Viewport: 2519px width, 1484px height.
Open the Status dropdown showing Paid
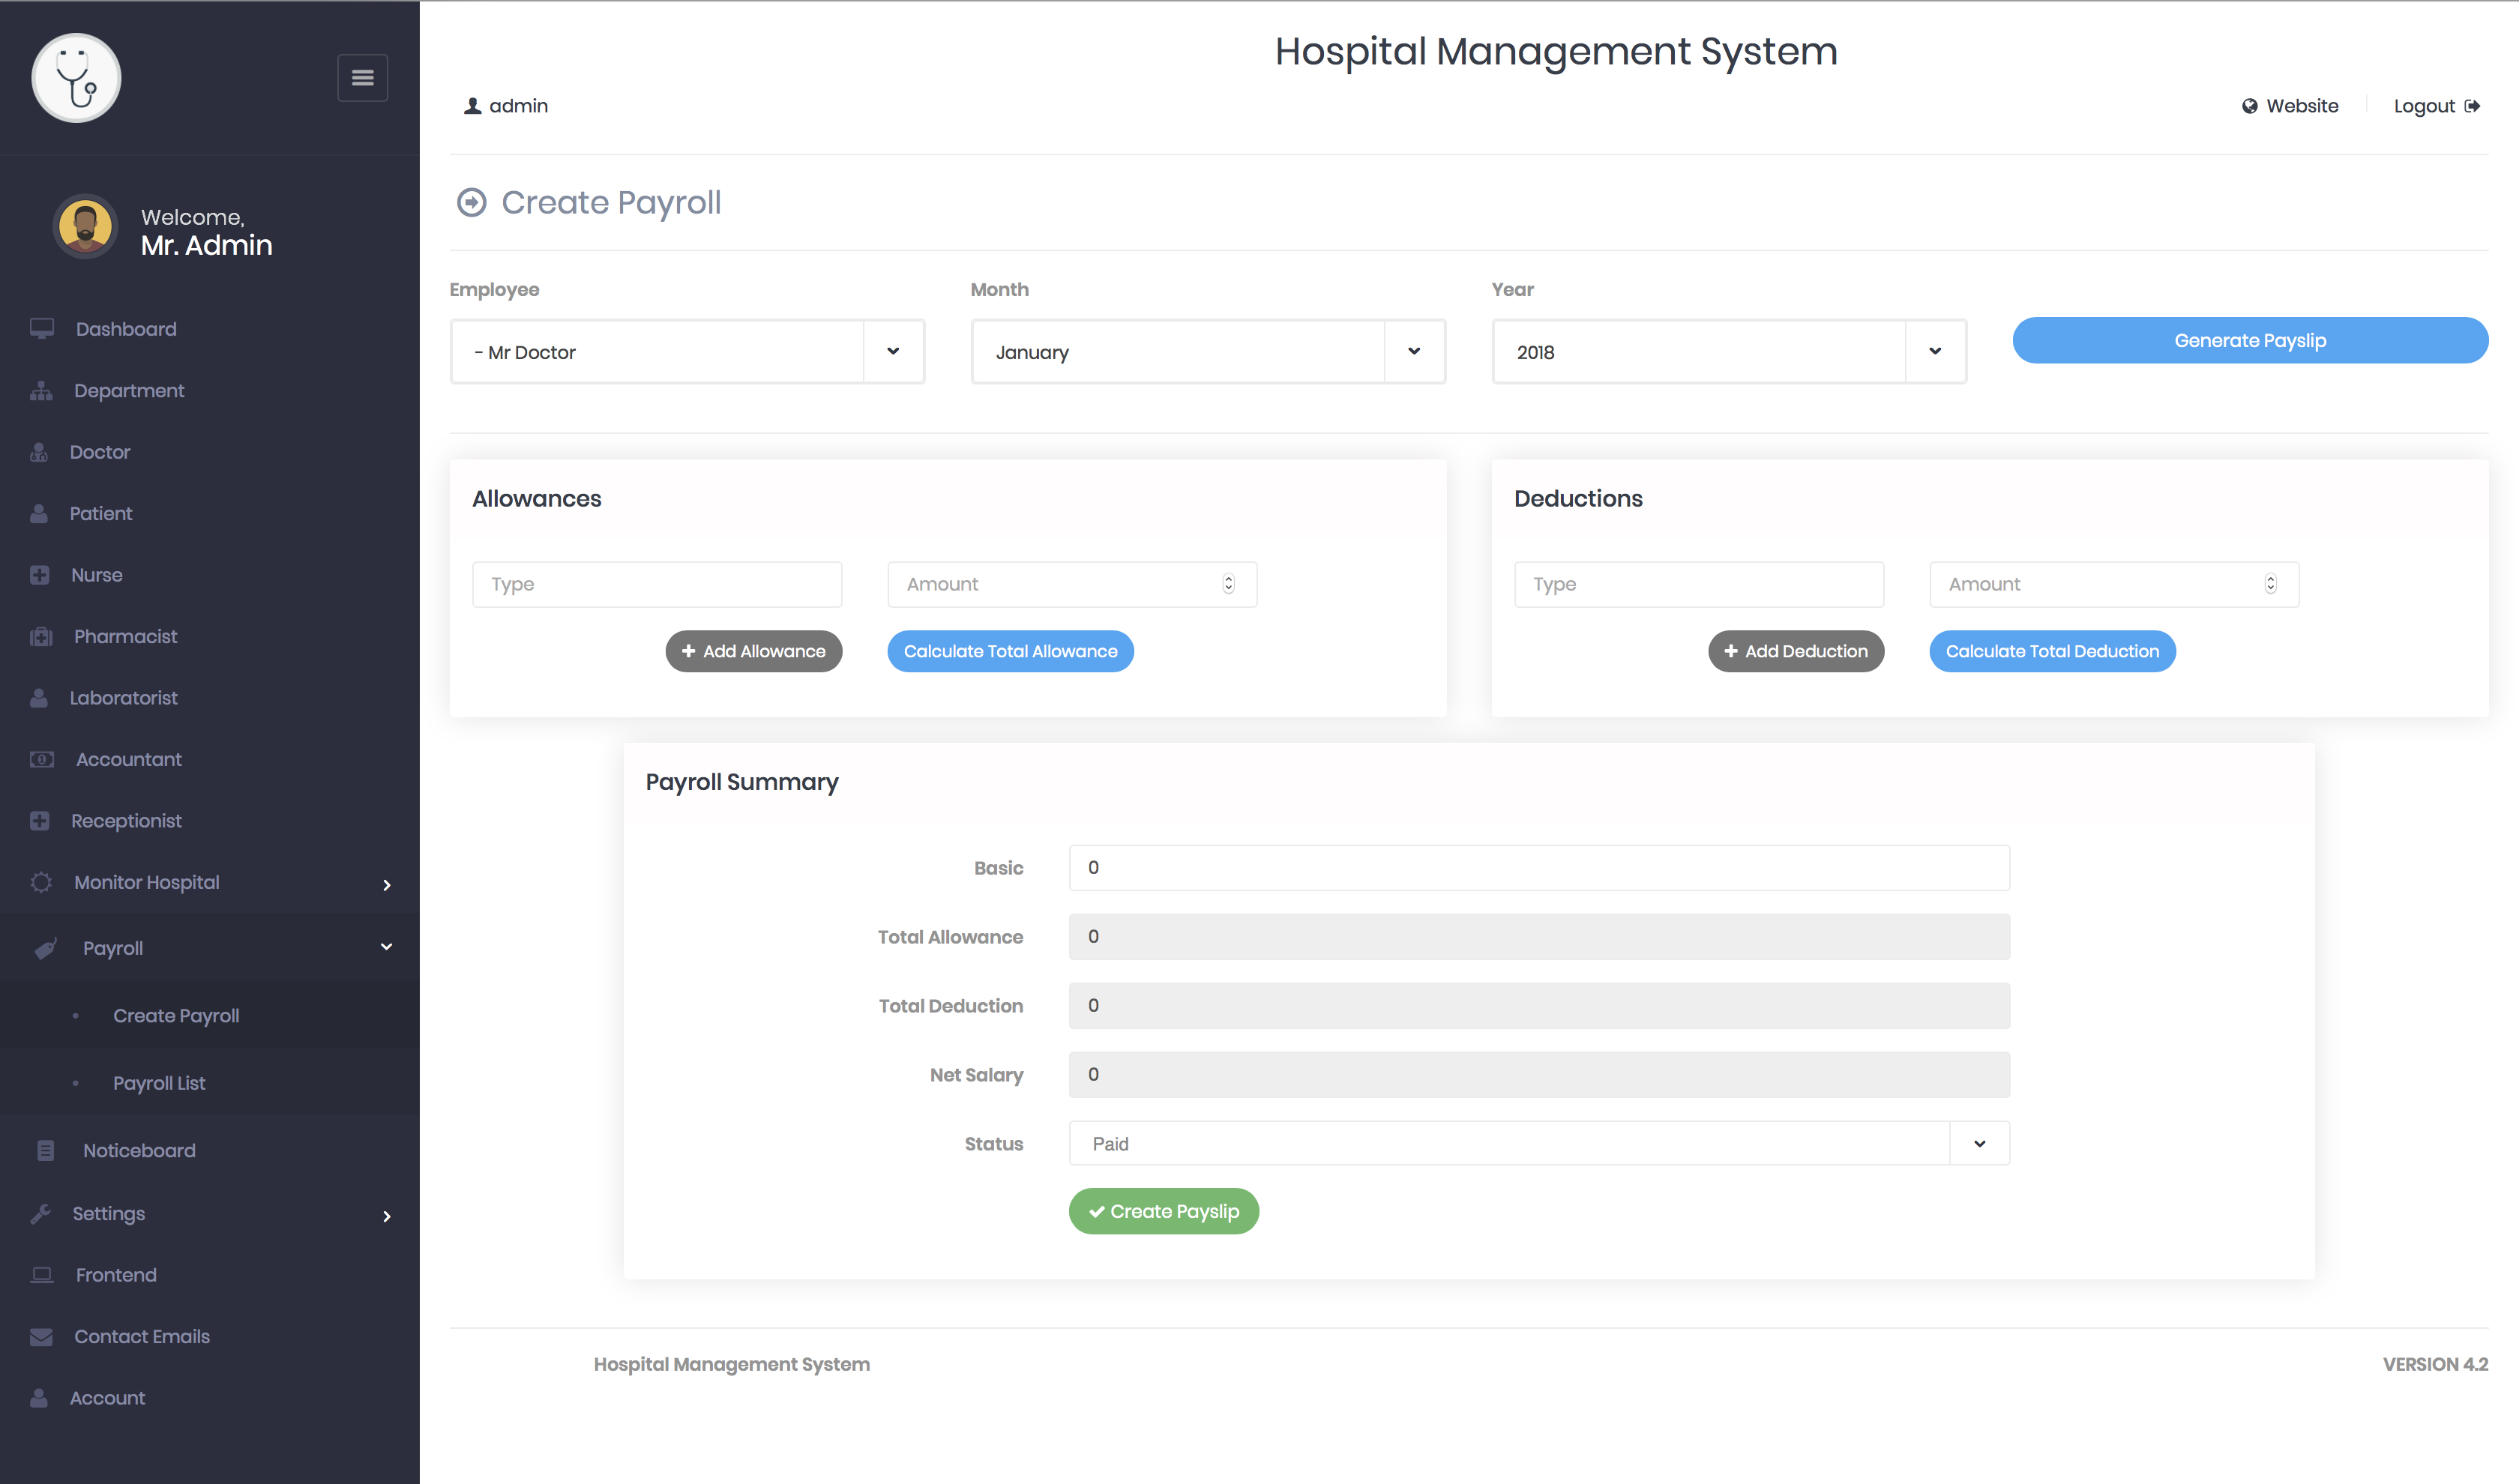coord(1539,1144)
